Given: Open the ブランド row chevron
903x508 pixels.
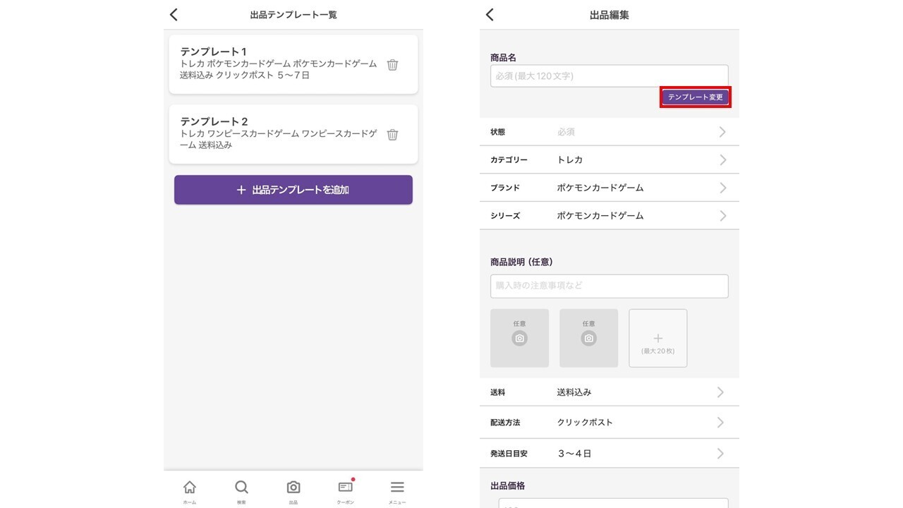Looking at the screenshot, I should tap(722, 188).
